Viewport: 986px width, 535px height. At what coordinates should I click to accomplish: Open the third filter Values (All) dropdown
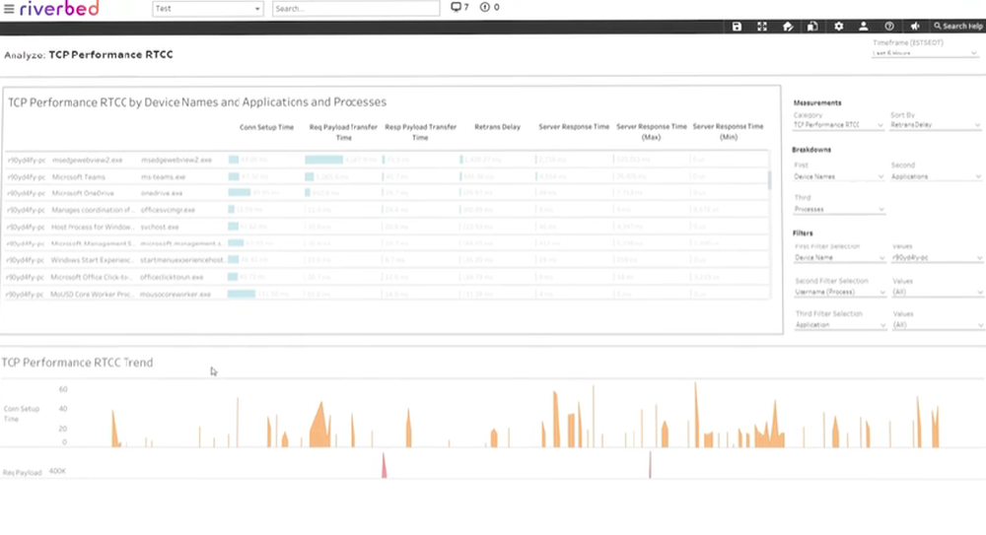(937, 325)
